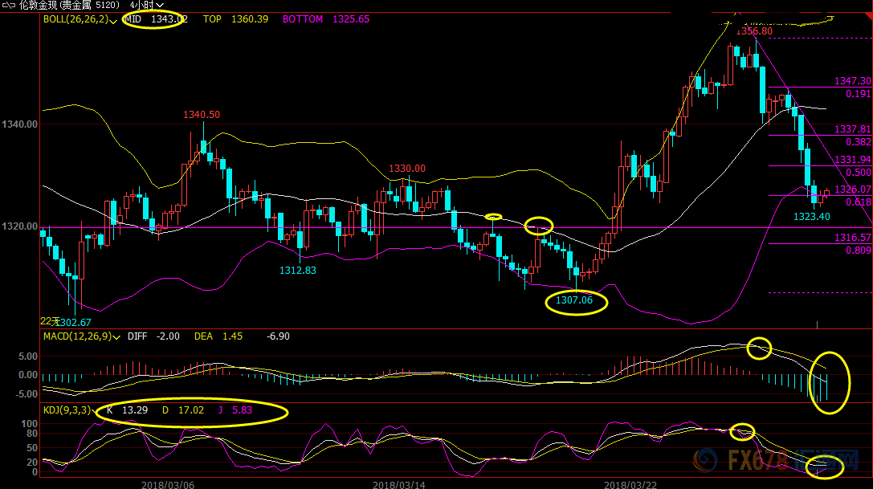Select the 1337.81 Fibonacci level label
The width and height of the screenshot is (873, 489).
pos(852,129)
